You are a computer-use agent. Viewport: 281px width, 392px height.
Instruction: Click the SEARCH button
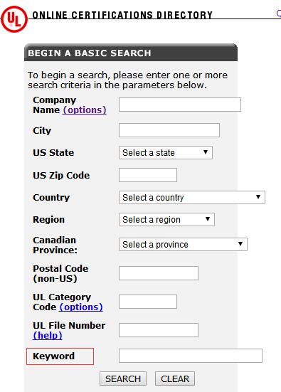[123, 378]
